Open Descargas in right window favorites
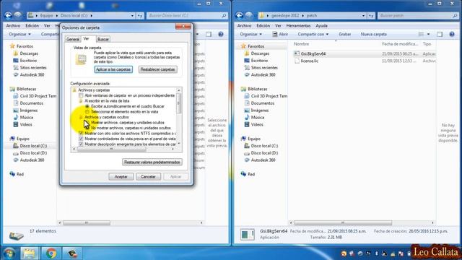The image size is (462, 260). [260, 53]
